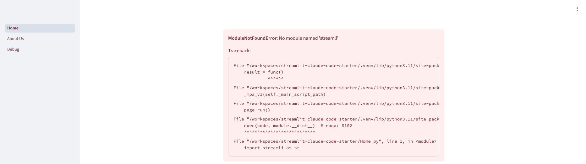The width and height of the screenshot is (586, 164).
Task: Click the ModuleNotFoundError bold heading
Action: pos(252,38)
